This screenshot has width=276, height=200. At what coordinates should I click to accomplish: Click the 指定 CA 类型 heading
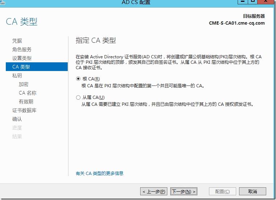[96, 40]
